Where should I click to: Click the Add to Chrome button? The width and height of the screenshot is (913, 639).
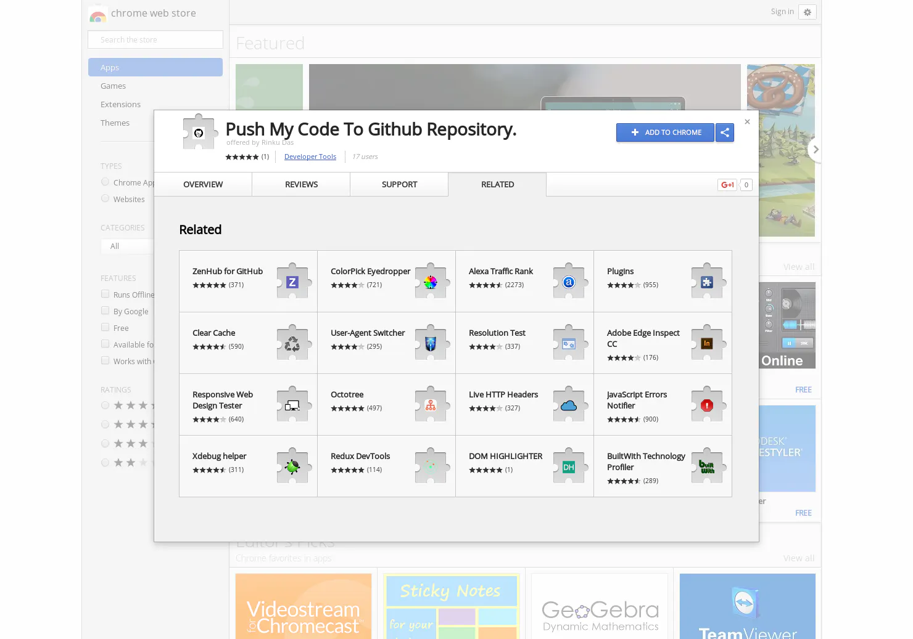[665, 132]
